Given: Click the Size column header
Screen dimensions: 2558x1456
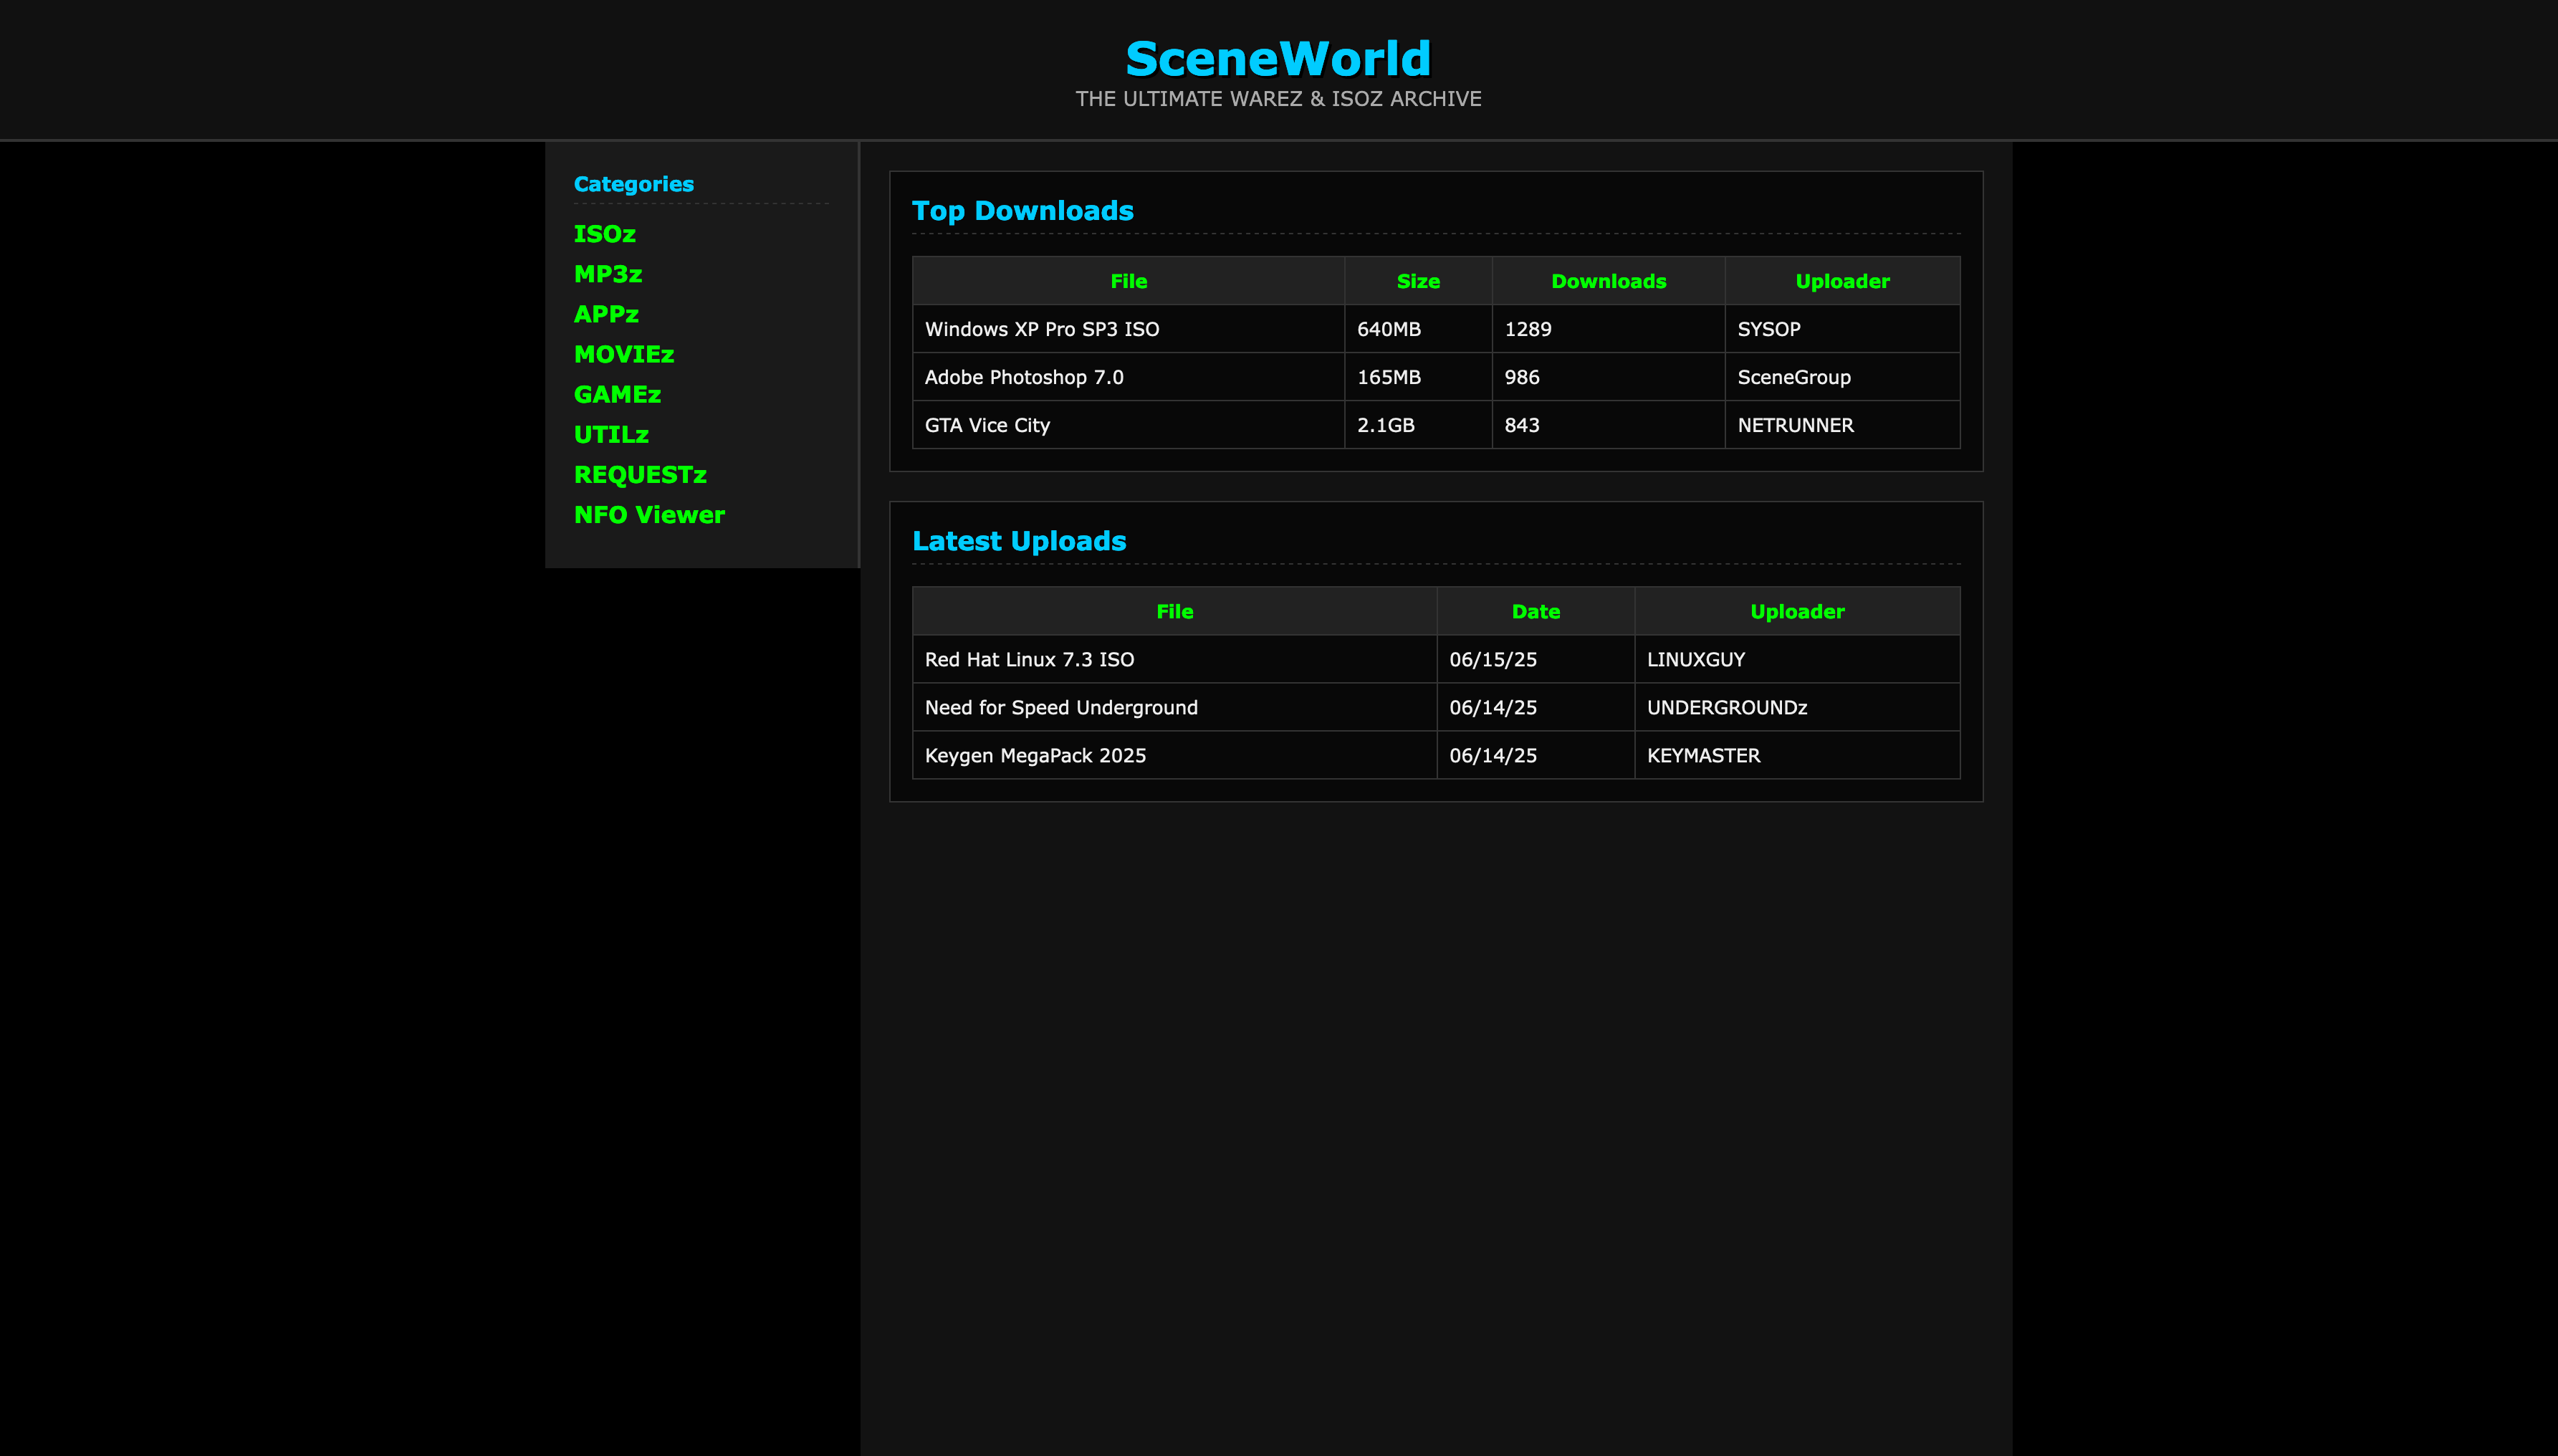Looking at the screenshot, I should point(1417,281).
